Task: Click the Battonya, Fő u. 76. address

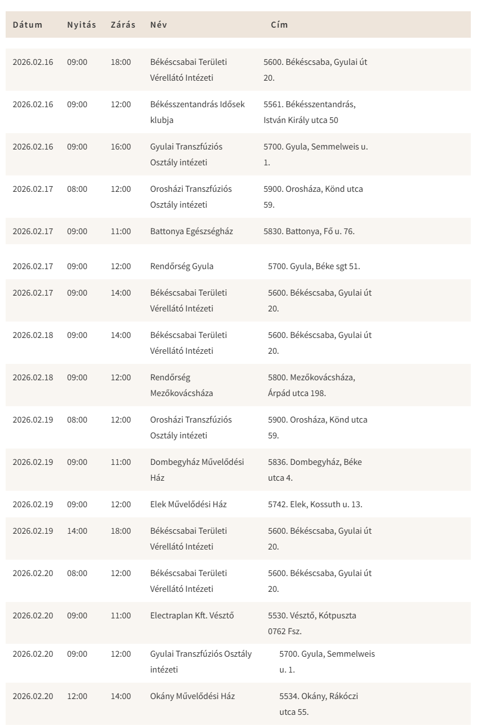Action: (x=309, y=231)
